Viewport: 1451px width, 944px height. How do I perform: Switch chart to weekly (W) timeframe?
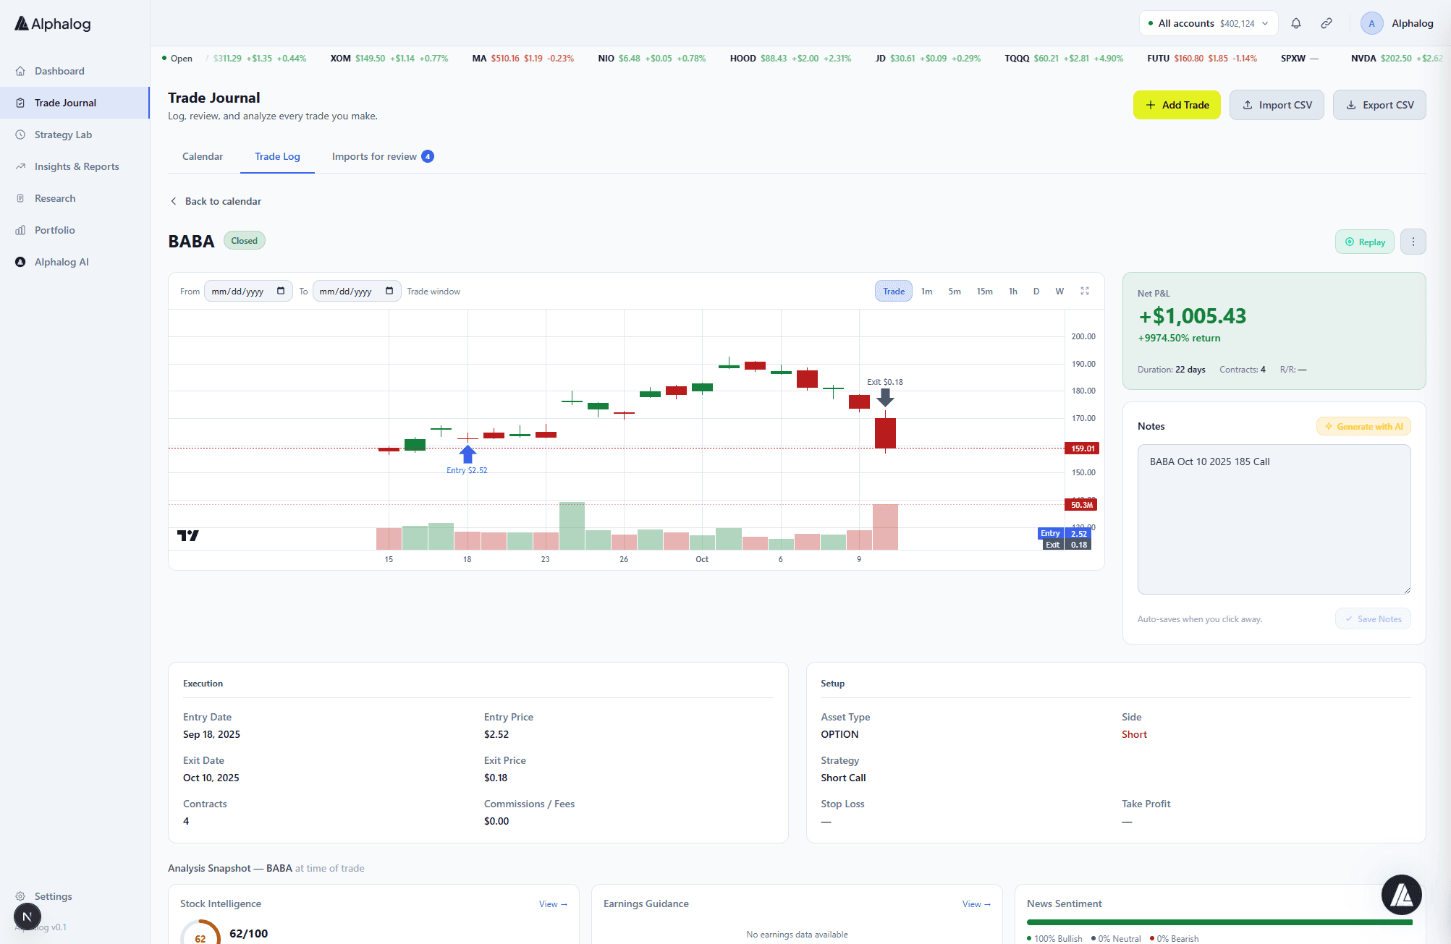1059,291
